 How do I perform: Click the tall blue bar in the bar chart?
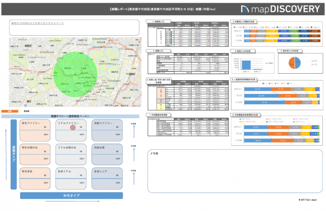[246, 65]
